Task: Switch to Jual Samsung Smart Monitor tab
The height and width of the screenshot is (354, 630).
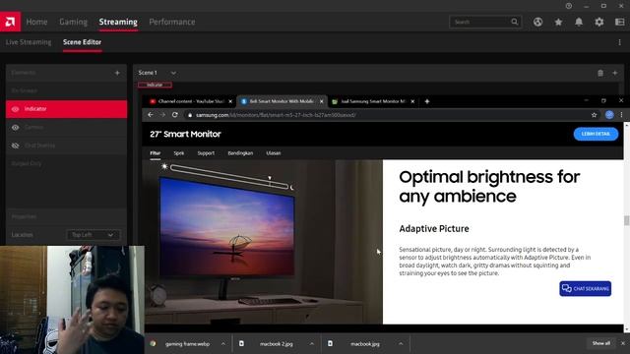Action: (373, 101)
